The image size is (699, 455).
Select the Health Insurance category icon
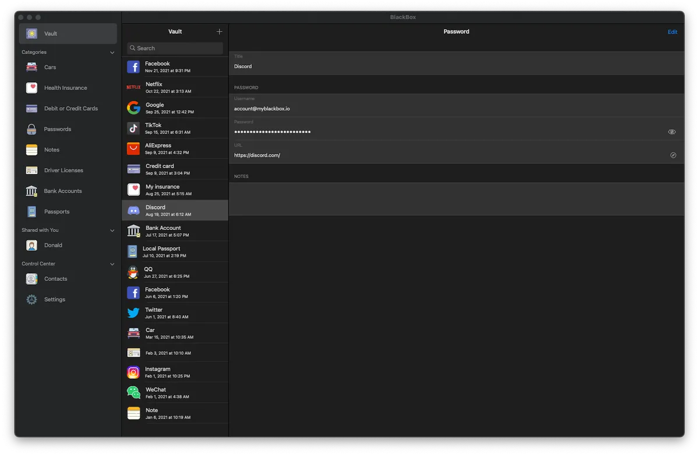tap(31, 87)
